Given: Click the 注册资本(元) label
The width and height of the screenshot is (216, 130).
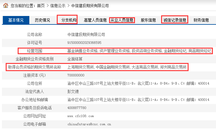Looking at the screenshot, I should tap(34, 75).
